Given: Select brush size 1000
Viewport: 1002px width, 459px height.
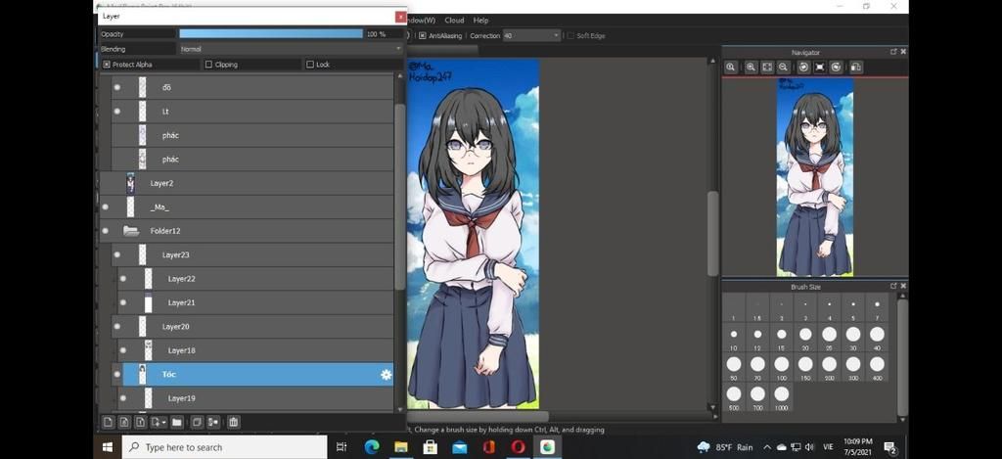Looking at the screenshot, I should point(782,398).
